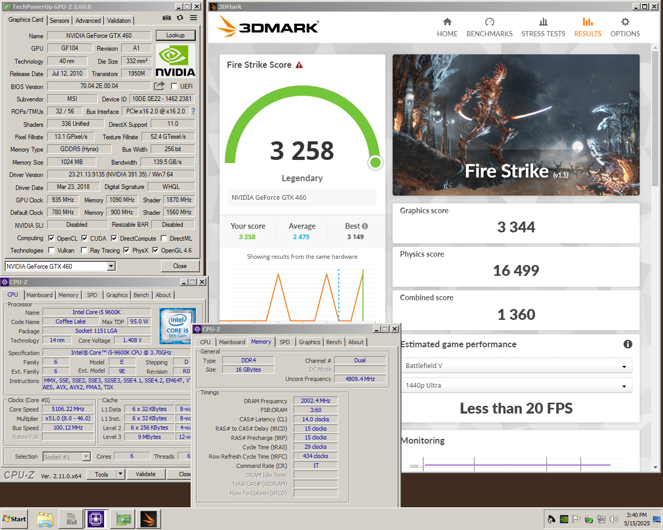Click the Fire Strike thumbnail image
The height and width of the screenshot is (530, 663).
coord(516,125)
